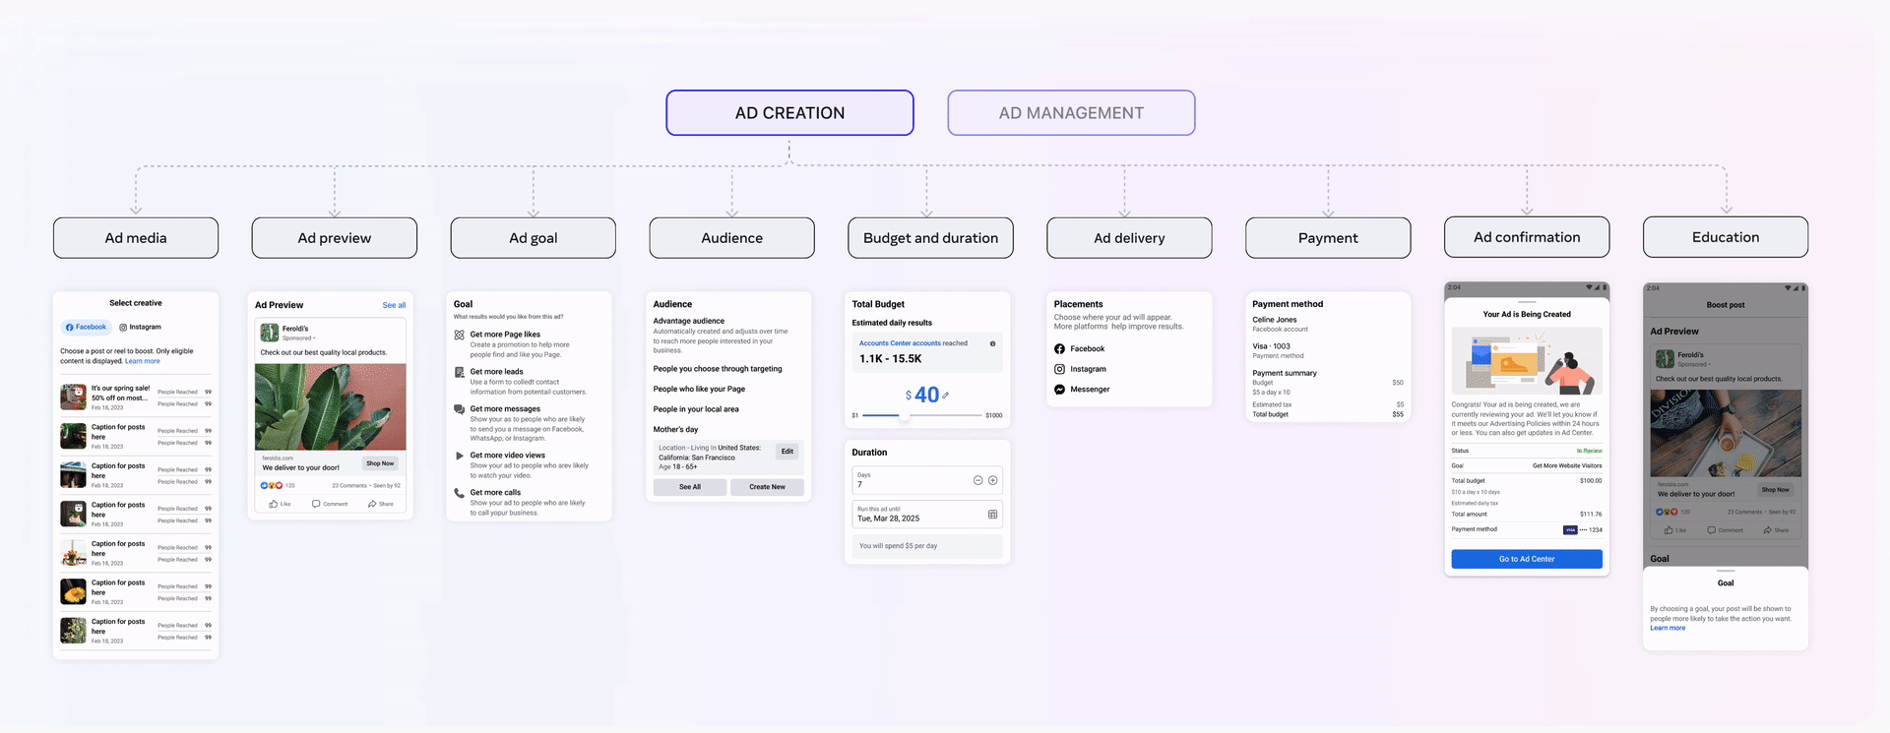This screenshot has height=733, width=1890.
Task: Increase Days with the plus button
Action: click(x=992, y=480)
